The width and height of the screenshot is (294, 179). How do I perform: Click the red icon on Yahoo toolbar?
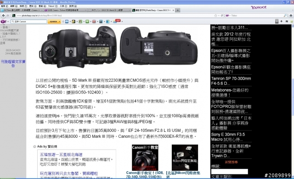(94, 22)
